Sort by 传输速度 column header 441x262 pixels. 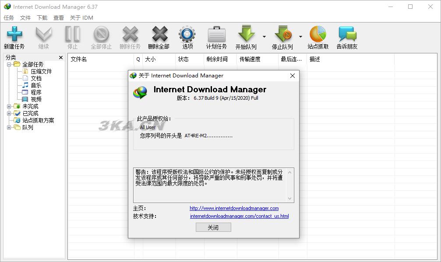(x=258, y=59)
